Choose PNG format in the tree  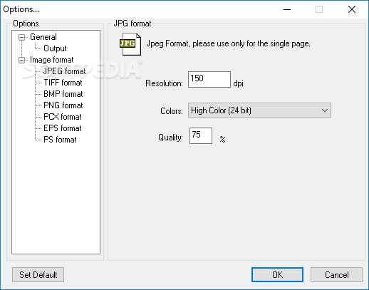click(x=63, y=105)
